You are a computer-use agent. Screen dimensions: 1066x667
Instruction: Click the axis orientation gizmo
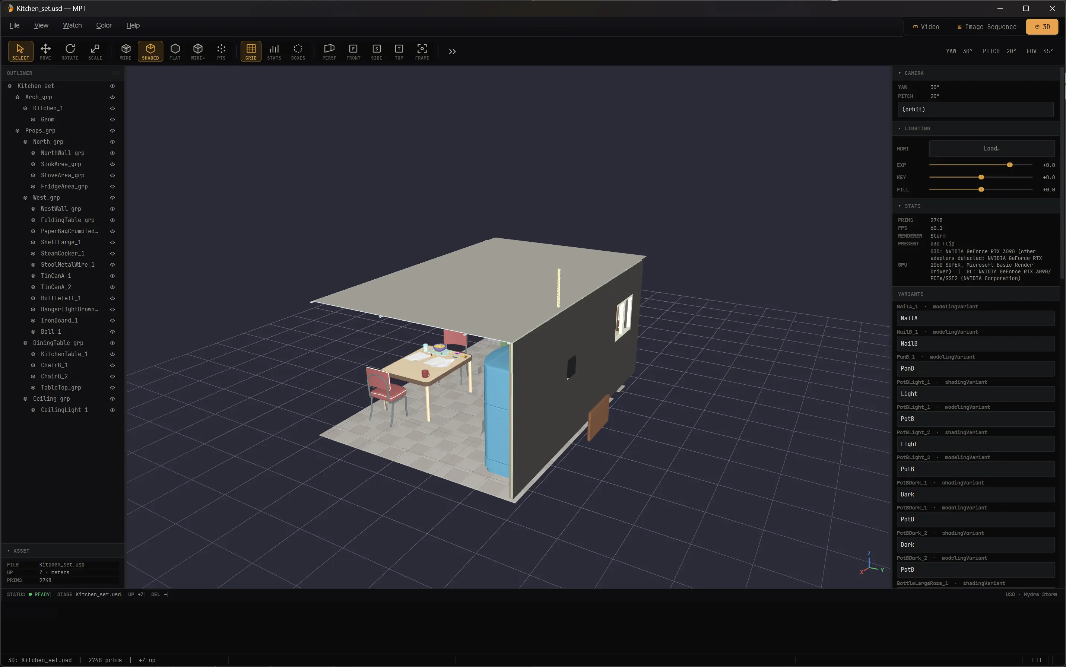tap(872, 563)
